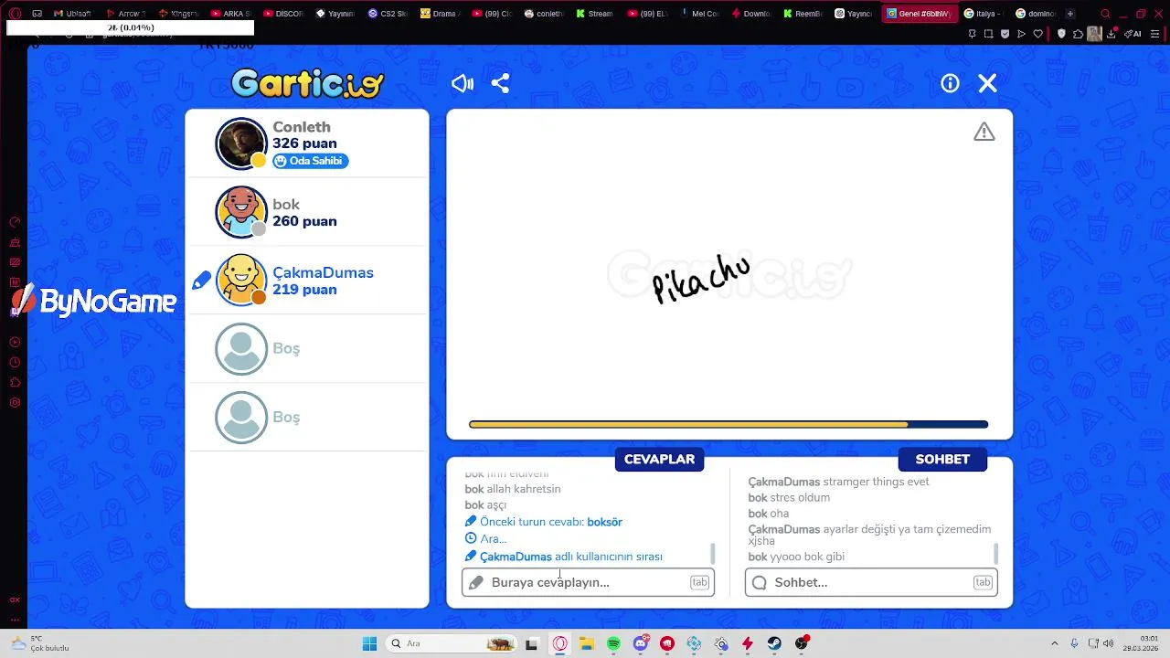Focus the 'Buraya cevaplayın...' answer field
The image size is (1170, 658).
[x=588, y=582]
